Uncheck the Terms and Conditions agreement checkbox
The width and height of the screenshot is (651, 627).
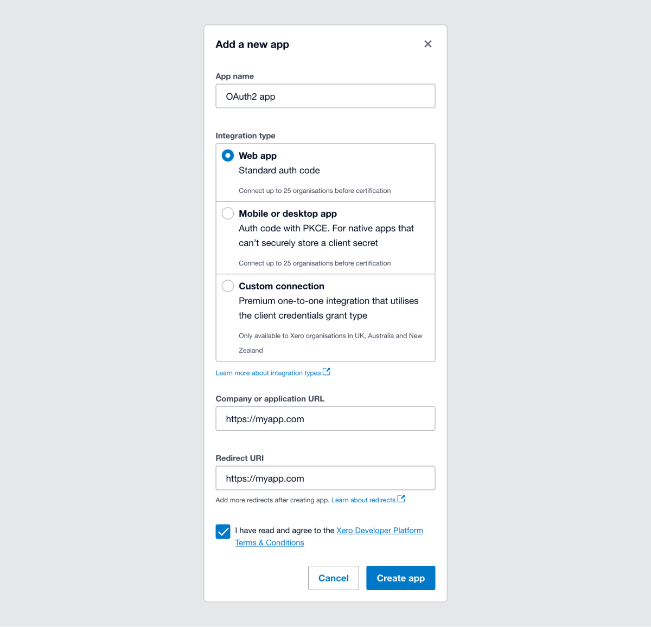[x=222, y=532]
